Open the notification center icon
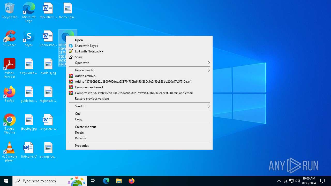Screen dimensions: 331x186 point(322,181)
